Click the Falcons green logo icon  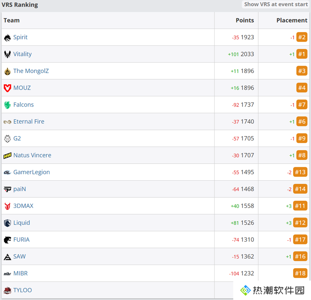[7, 105]
